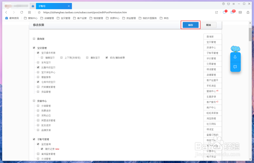
Task: Click the scrollbar up arrow
Action: (x=250, y=23)
